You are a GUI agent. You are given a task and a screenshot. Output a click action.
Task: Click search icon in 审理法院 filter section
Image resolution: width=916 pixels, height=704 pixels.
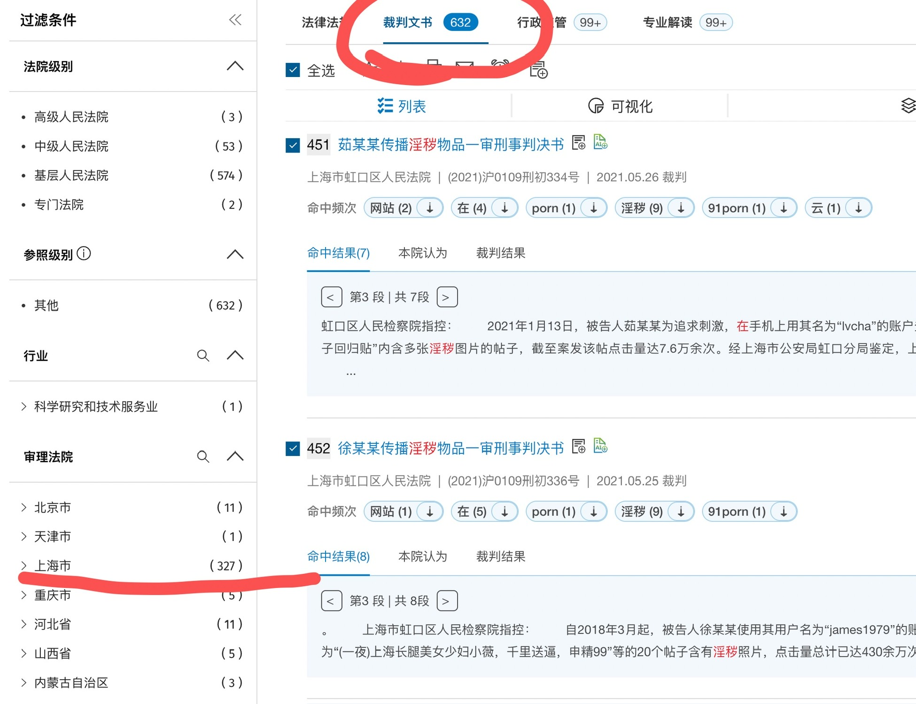pyautogui.click(x=203, y=456)
